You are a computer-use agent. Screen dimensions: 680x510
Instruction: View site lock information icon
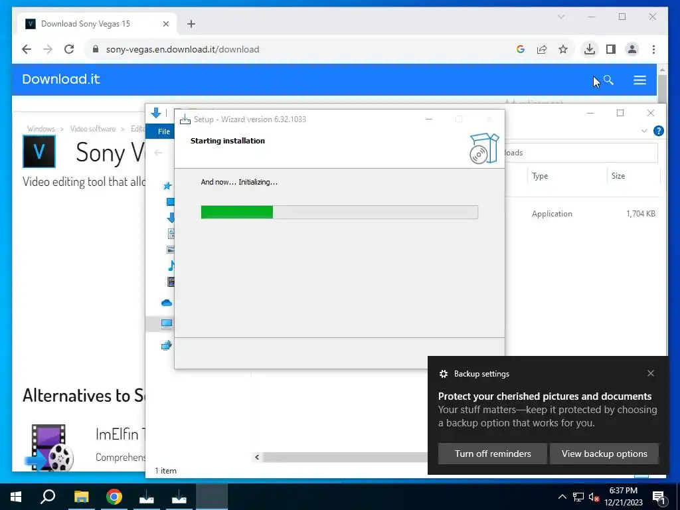click(96, 49)
